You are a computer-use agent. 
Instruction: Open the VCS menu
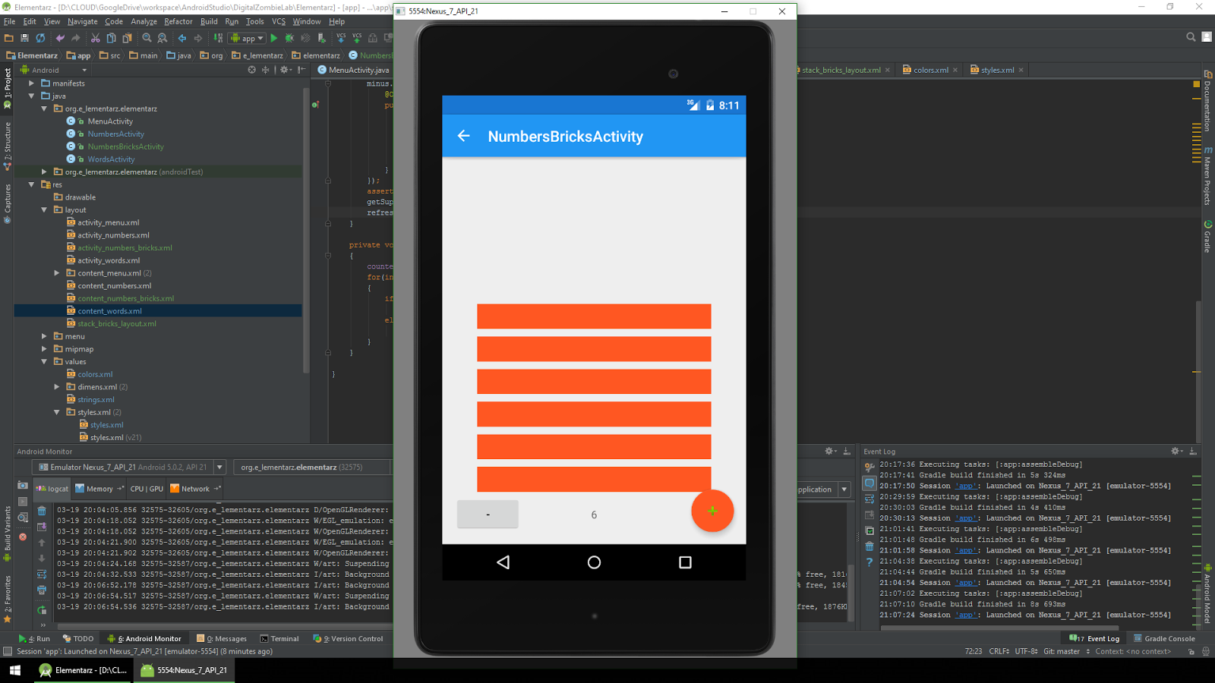pyautogui.click(x=279, y=21)
